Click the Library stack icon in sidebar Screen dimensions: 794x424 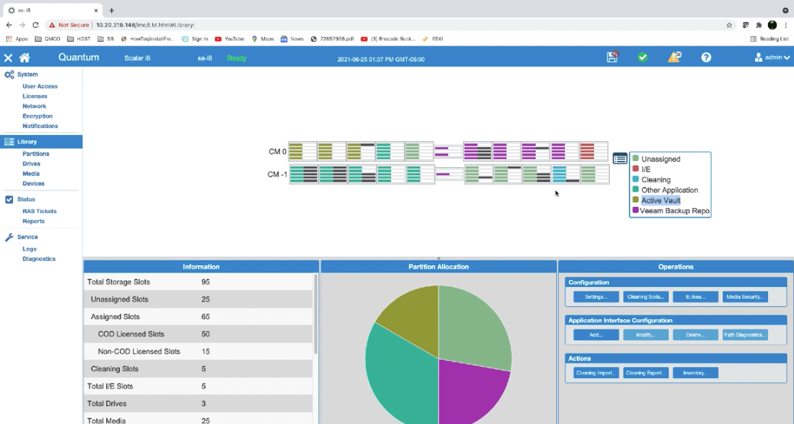coord(9,142)
